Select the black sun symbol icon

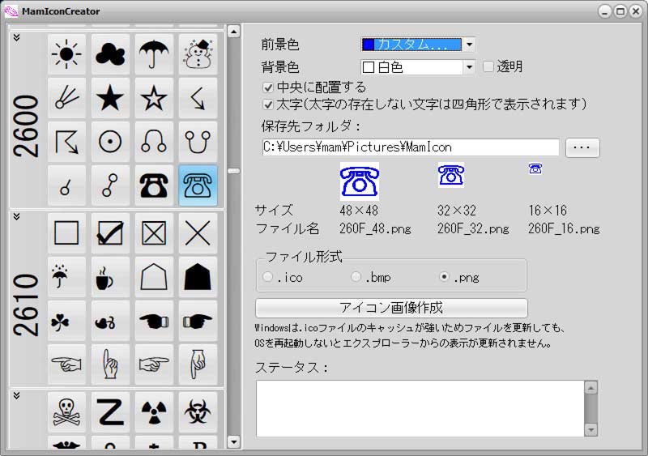point(66,54)
